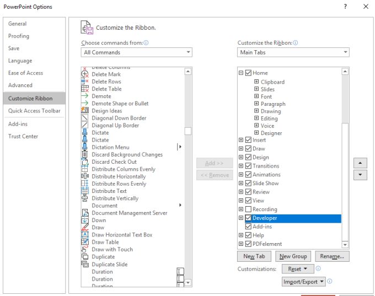This screenshot has width=375, height=296.
Task: Select the PDFelement tab entry
Action: pyautogui.click(x=267, y=244)
